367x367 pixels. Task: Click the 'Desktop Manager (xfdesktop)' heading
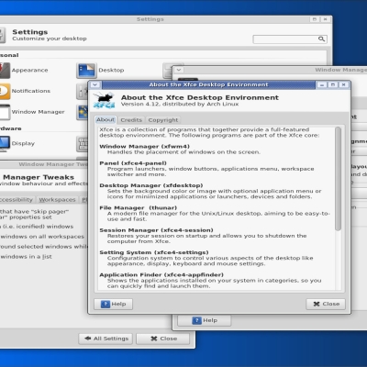[x=151, y=185]
